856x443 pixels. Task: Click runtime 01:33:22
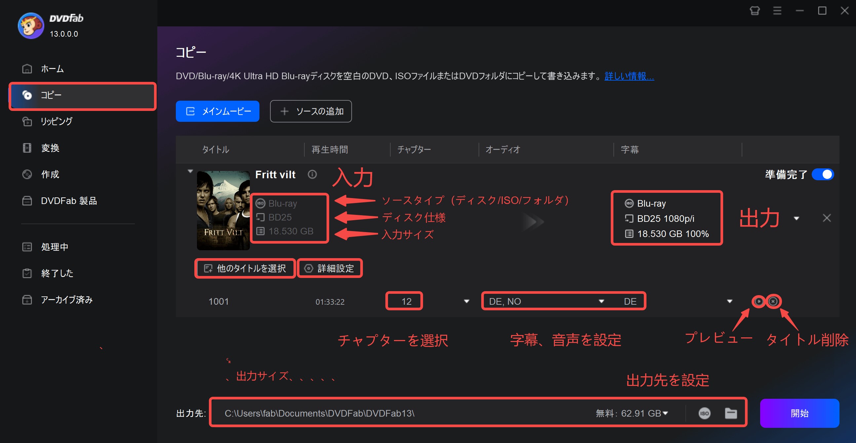[330, 302]
